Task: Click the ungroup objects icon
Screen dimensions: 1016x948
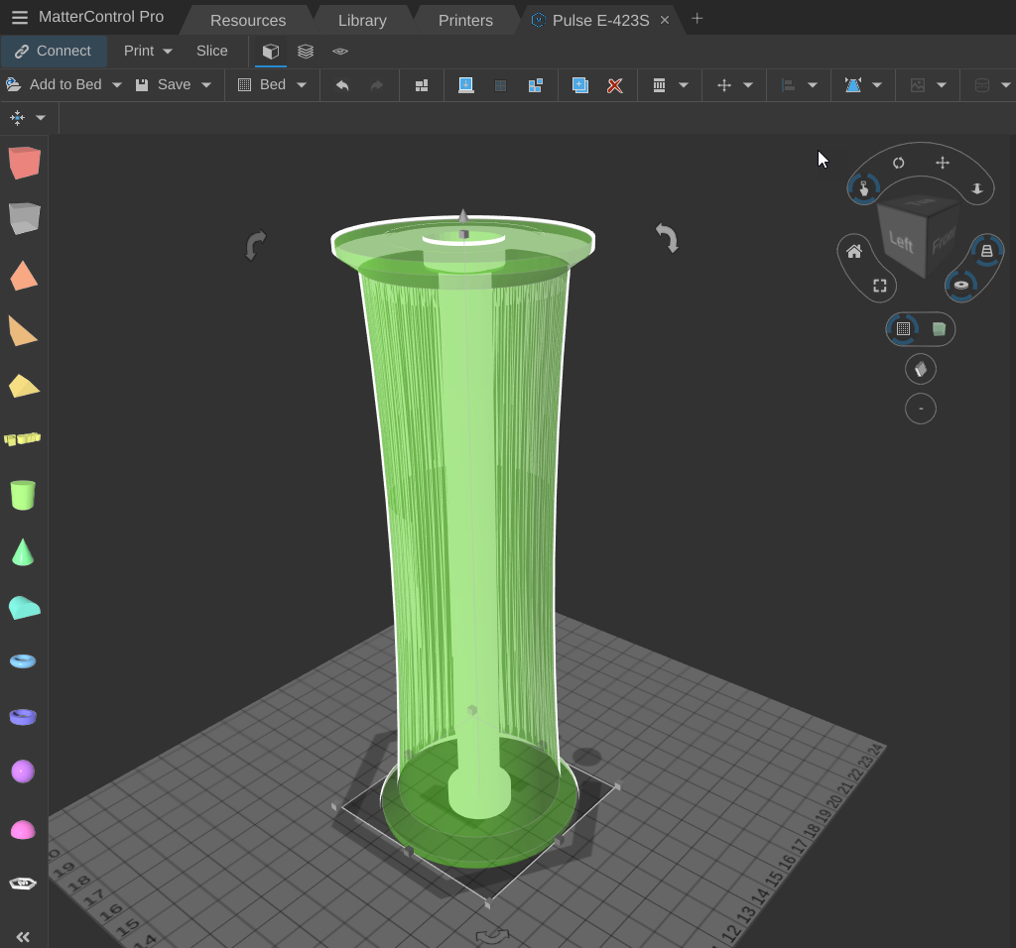Action: click(x=535, y=85)
